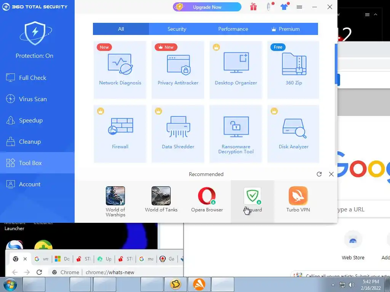
Task: Switch to the Performance tab
Action: pos(233,29)
